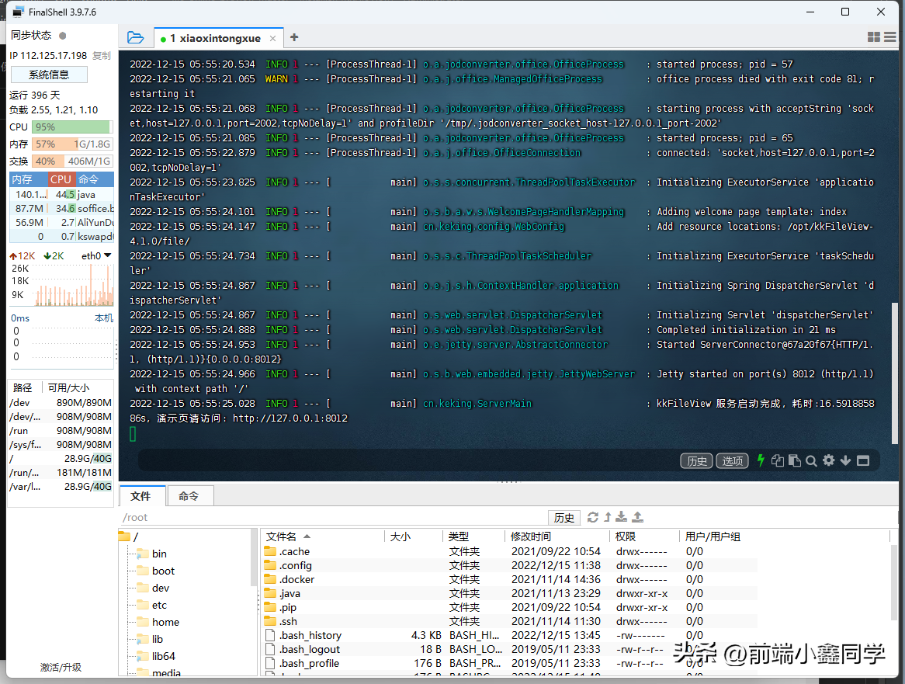
Task: Click the CPU 95% usage bar
Action: pos(72,127)
